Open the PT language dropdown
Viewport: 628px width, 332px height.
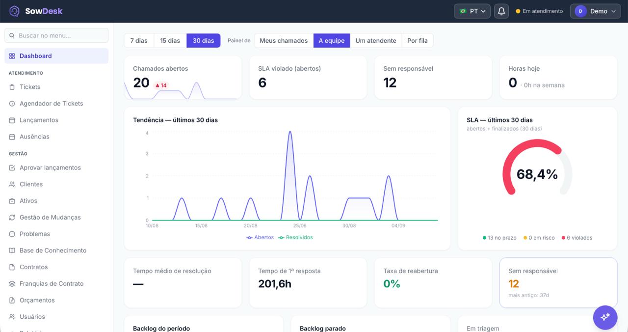coord(472,11)
